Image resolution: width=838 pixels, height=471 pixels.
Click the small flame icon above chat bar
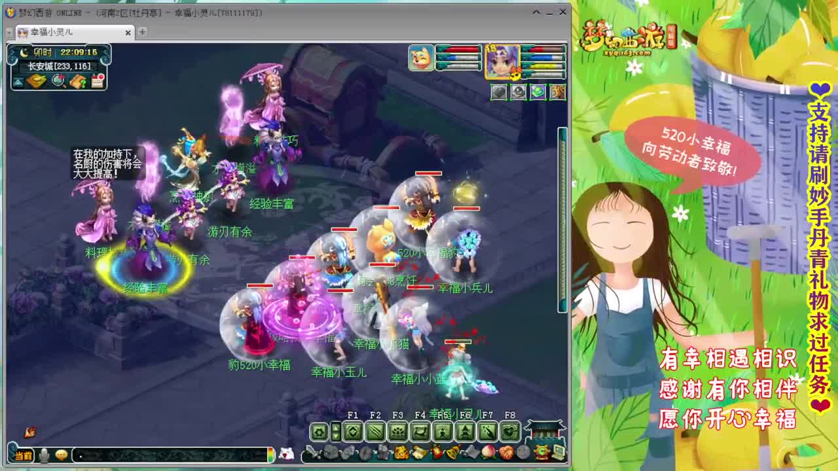[29, 432]
